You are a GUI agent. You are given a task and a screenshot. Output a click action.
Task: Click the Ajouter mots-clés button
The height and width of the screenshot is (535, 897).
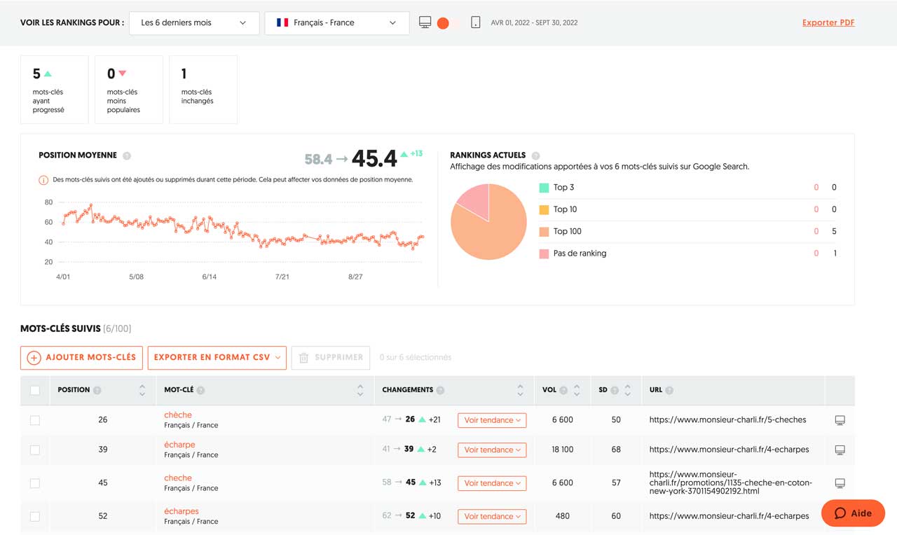pos(82,357)
